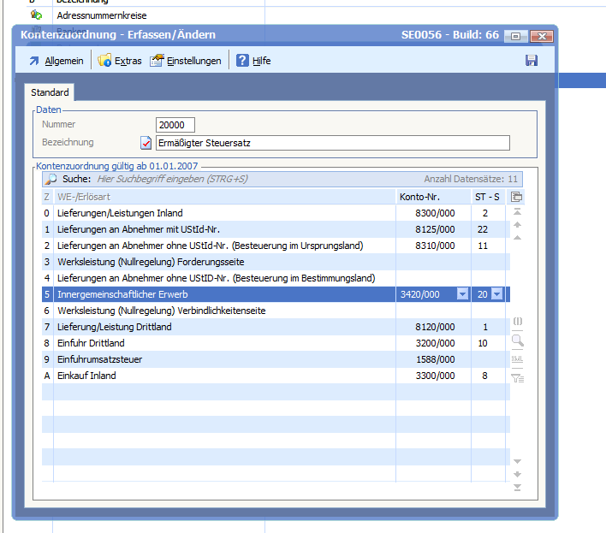Open the Konto-Nr. dropdown for 3420/000
606x533 pixels.
[463, 294]
